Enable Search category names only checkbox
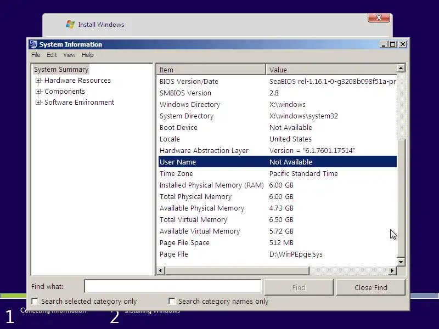The image size is (439, 329). click(x=172, y=301)
